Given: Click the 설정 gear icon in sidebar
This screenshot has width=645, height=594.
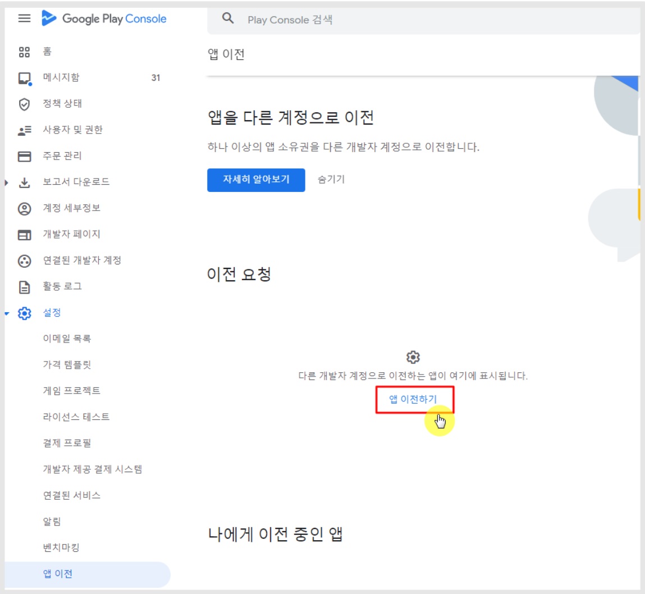Looking at the screenshot, I should (x=24, y=313).
